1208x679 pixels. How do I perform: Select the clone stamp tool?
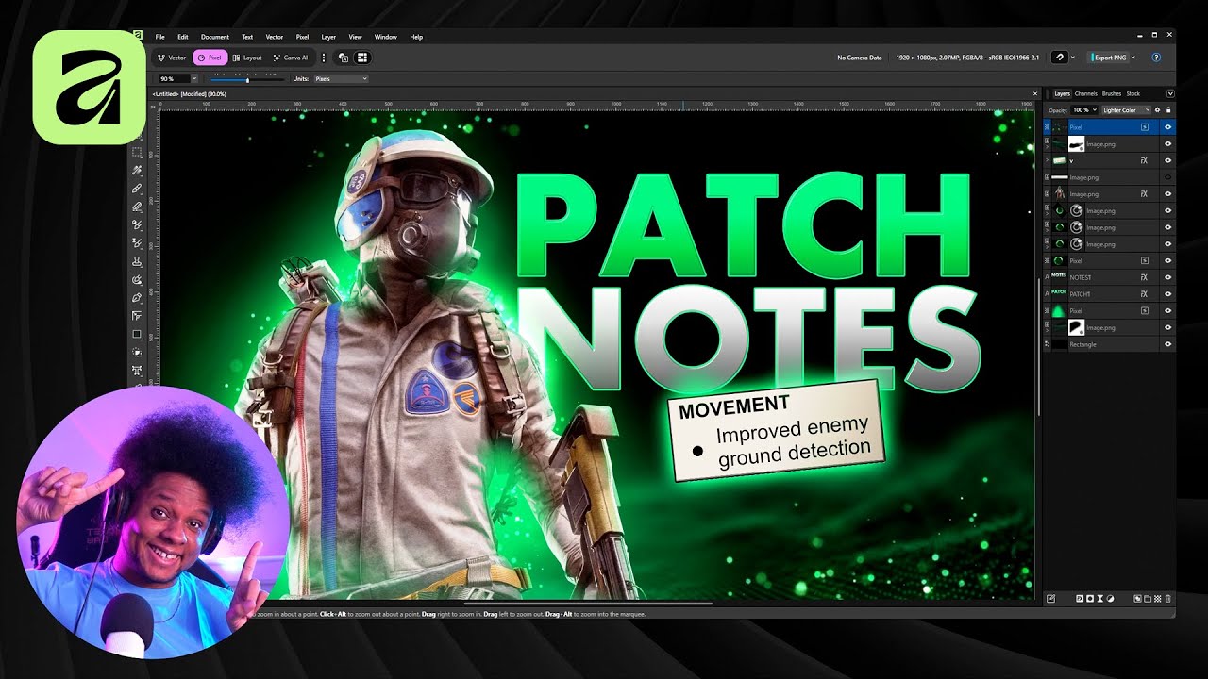click(x=137, y=262)
